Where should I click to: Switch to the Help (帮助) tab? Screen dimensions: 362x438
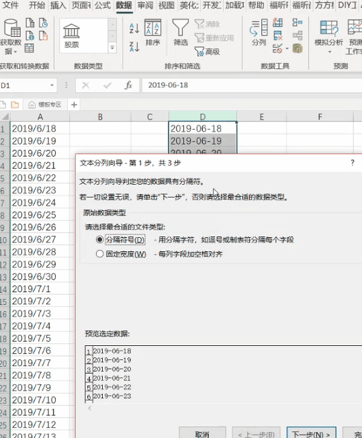[256, 5]
